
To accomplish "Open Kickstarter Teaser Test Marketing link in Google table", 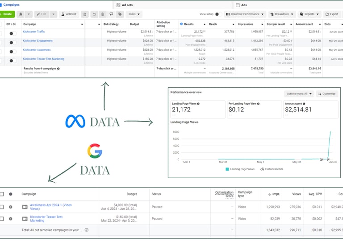I will click(46, 219).
